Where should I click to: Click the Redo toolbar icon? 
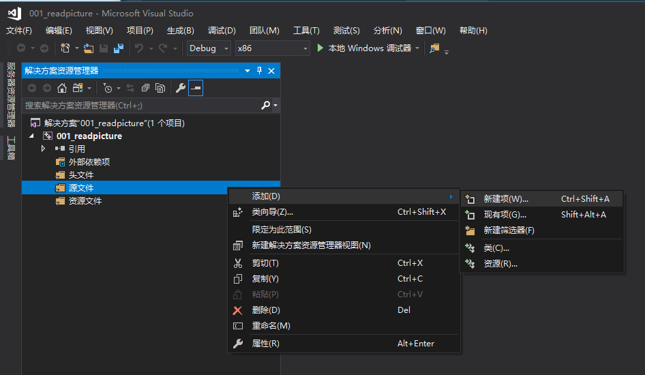click(163, 48)
